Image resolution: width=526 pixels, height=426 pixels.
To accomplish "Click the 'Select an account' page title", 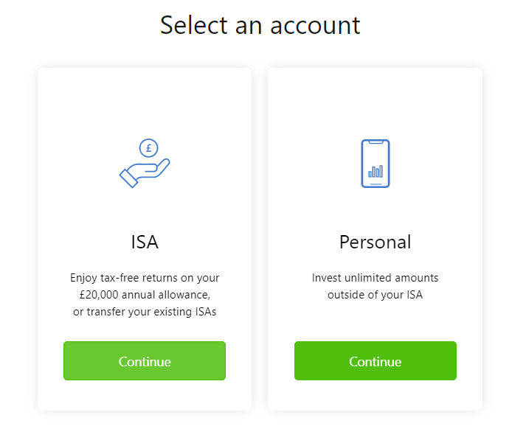I will pyautogui.click(x=260, y=25).
